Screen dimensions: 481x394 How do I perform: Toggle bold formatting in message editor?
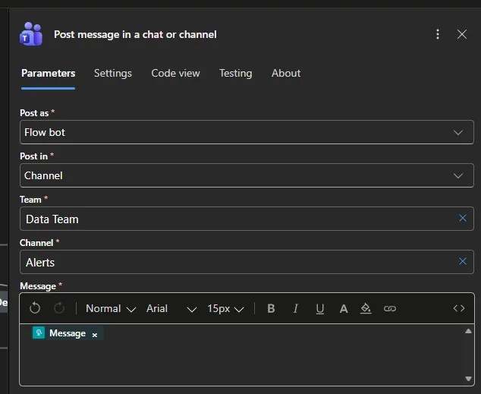[271, 308]
